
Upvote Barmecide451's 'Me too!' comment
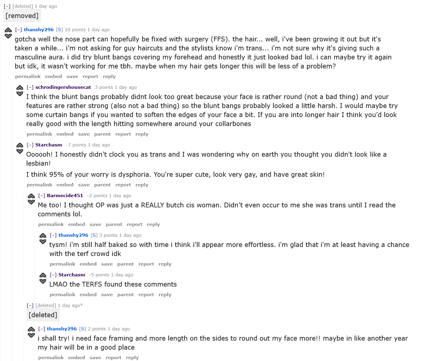[31, 196]
